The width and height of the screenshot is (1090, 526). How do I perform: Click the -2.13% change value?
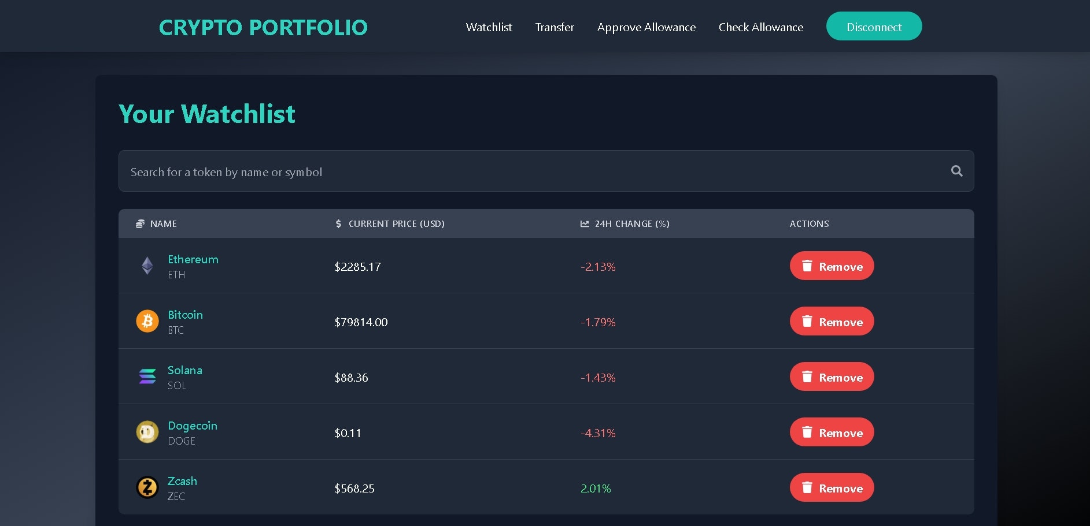pyautogui.click(x=598, y=267)
